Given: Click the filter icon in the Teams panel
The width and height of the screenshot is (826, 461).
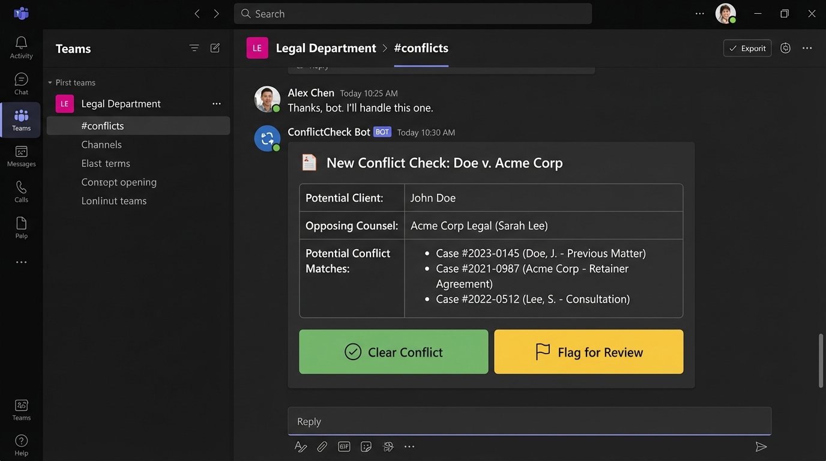Looking at the screenshot, I should [x=193, y=47].
